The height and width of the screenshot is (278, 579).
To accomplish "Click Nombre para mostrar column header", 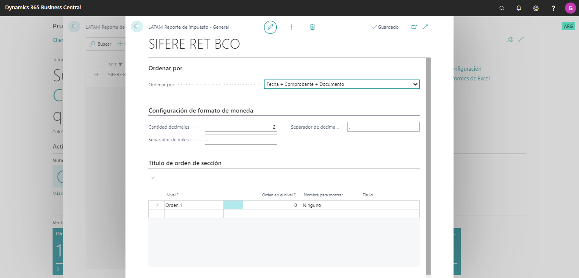I will tap(323, 195).
